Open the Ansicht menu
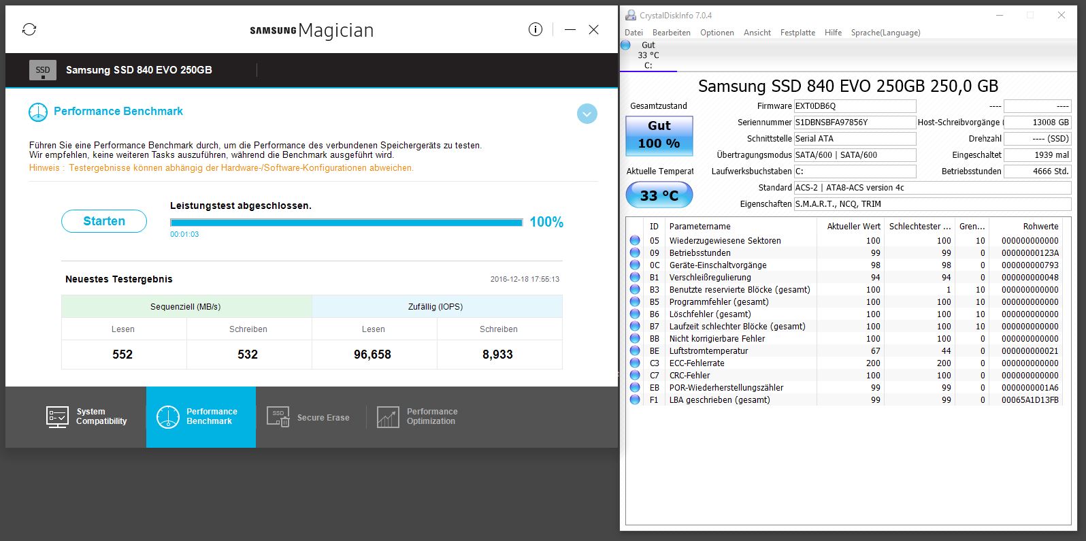The height and width of the screenshot is (541, 1086). [757, 33]
